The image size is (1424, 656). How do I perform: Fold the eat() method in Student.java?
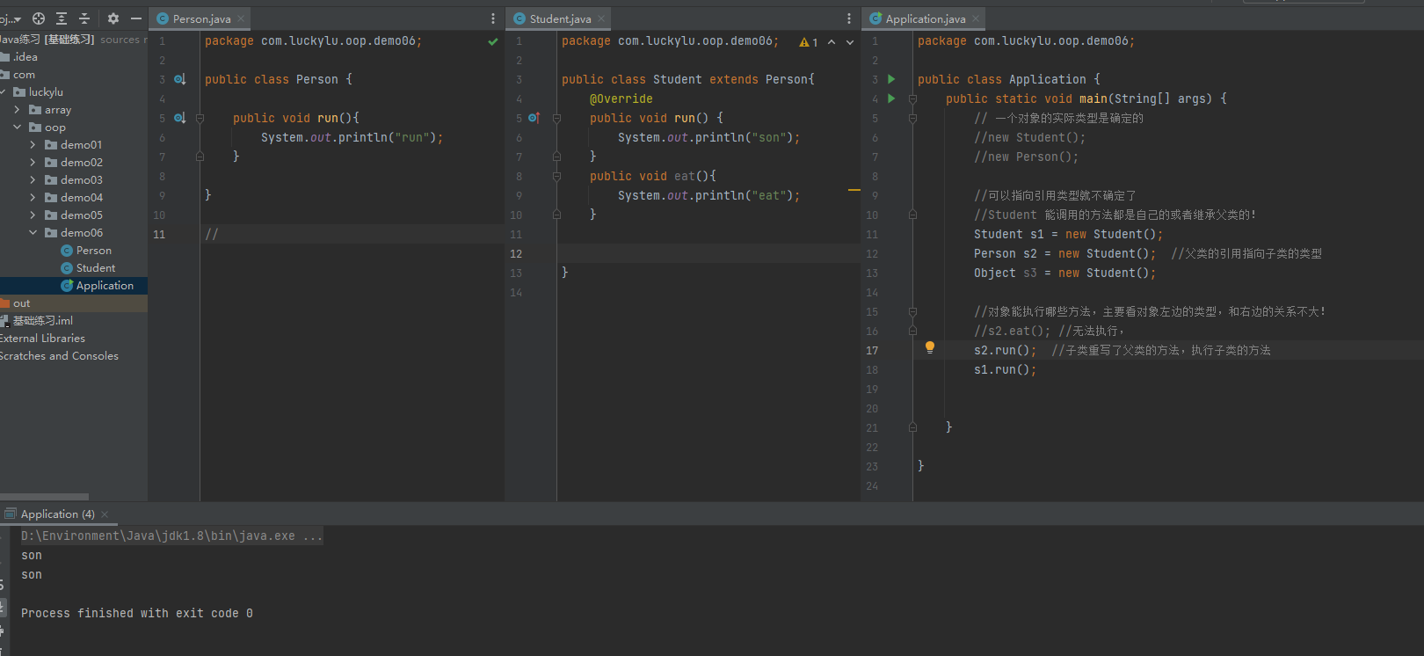pyautogui.click(x=556, y=176)
